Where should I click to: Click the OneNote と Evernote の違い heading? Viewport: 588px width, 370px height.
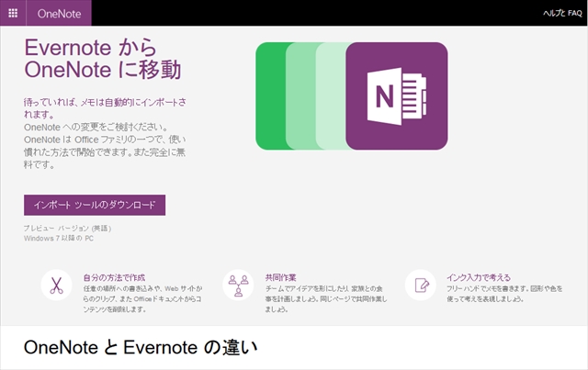[x=141, y=347]
